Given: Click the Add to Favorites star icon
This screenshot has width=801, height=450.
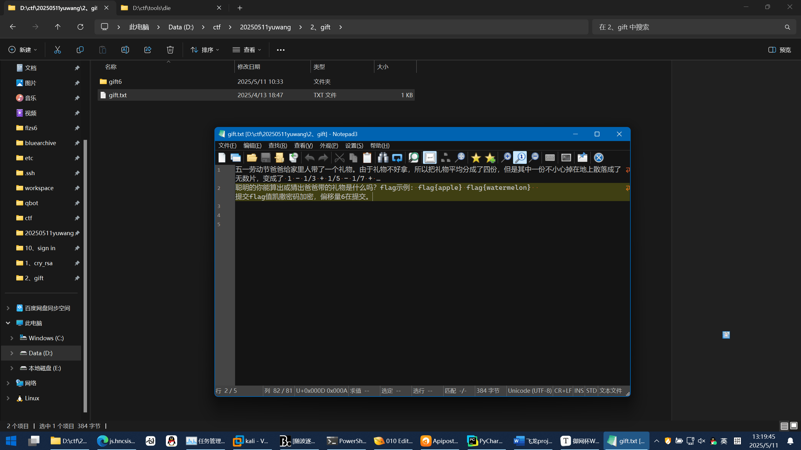Looking at the screenshot, I should (x=490, y=158).
